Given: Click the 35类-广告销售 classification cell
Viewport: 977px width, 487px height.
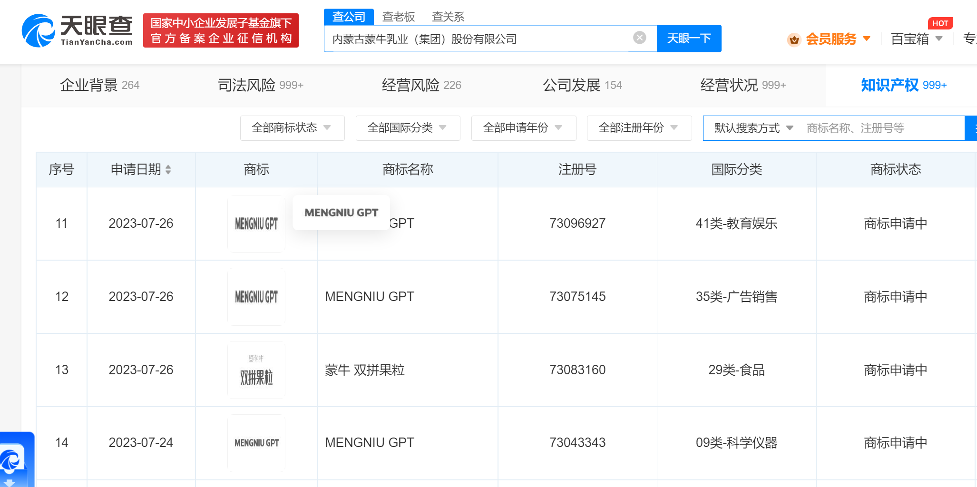Looking at the screenshot, I should [736, 297].
